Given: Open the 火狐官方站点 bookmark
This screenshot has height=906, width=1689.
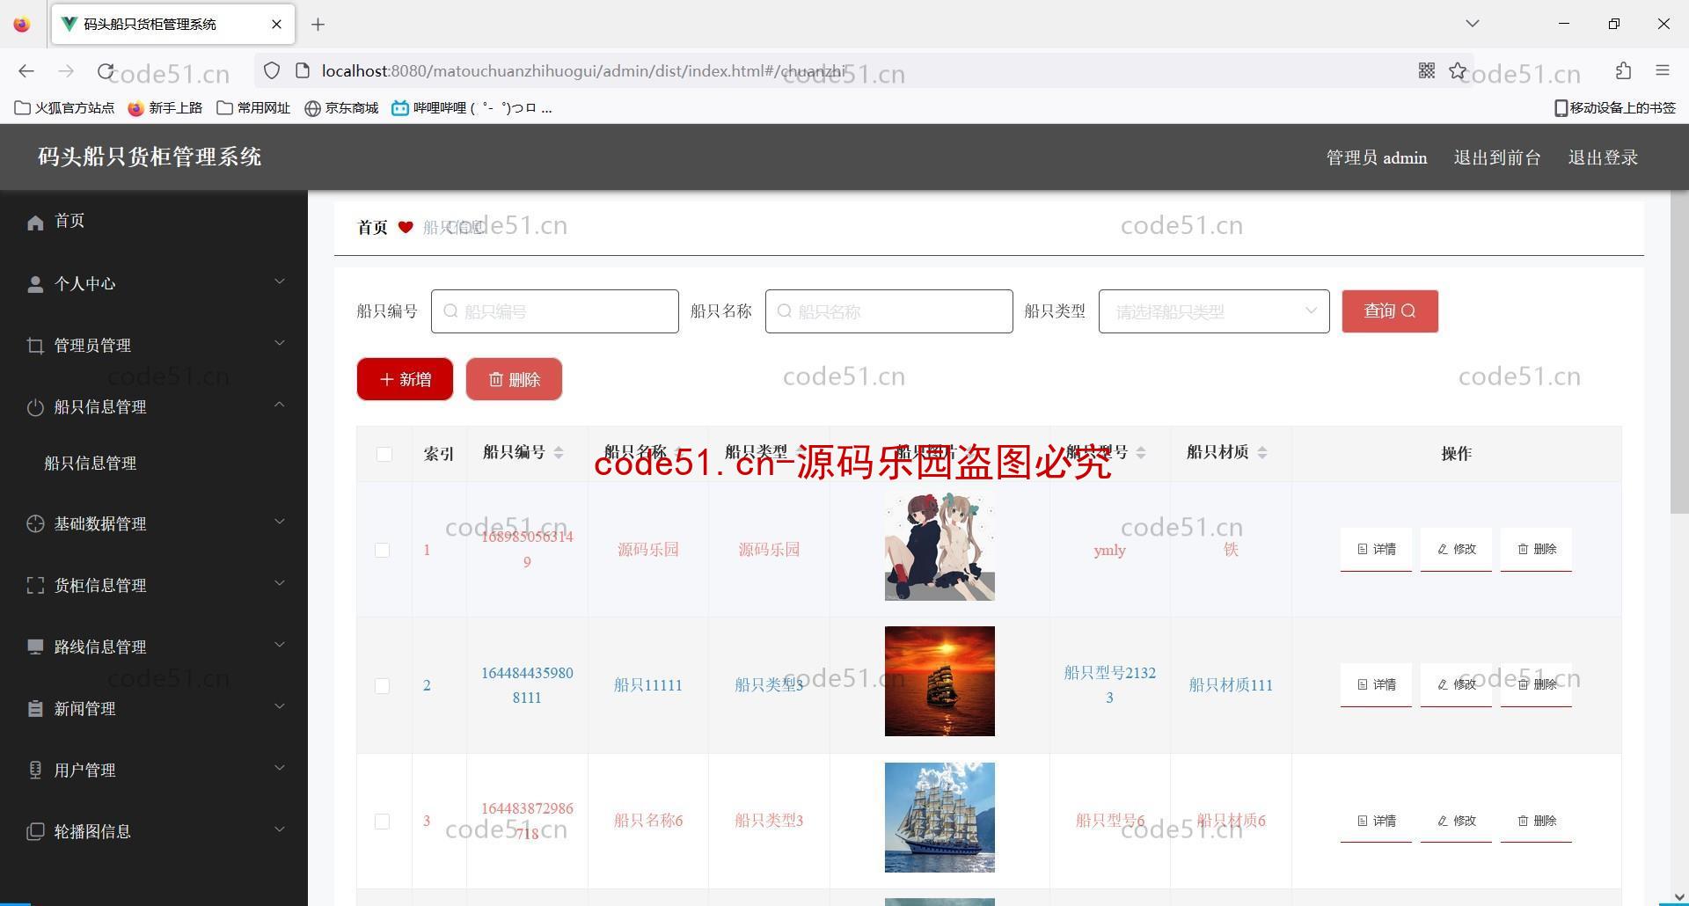Looking at the screenshot, I should tap(65, 107).
